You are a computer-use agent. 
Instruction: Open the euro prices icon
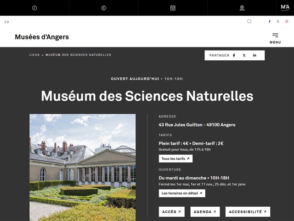104,8
